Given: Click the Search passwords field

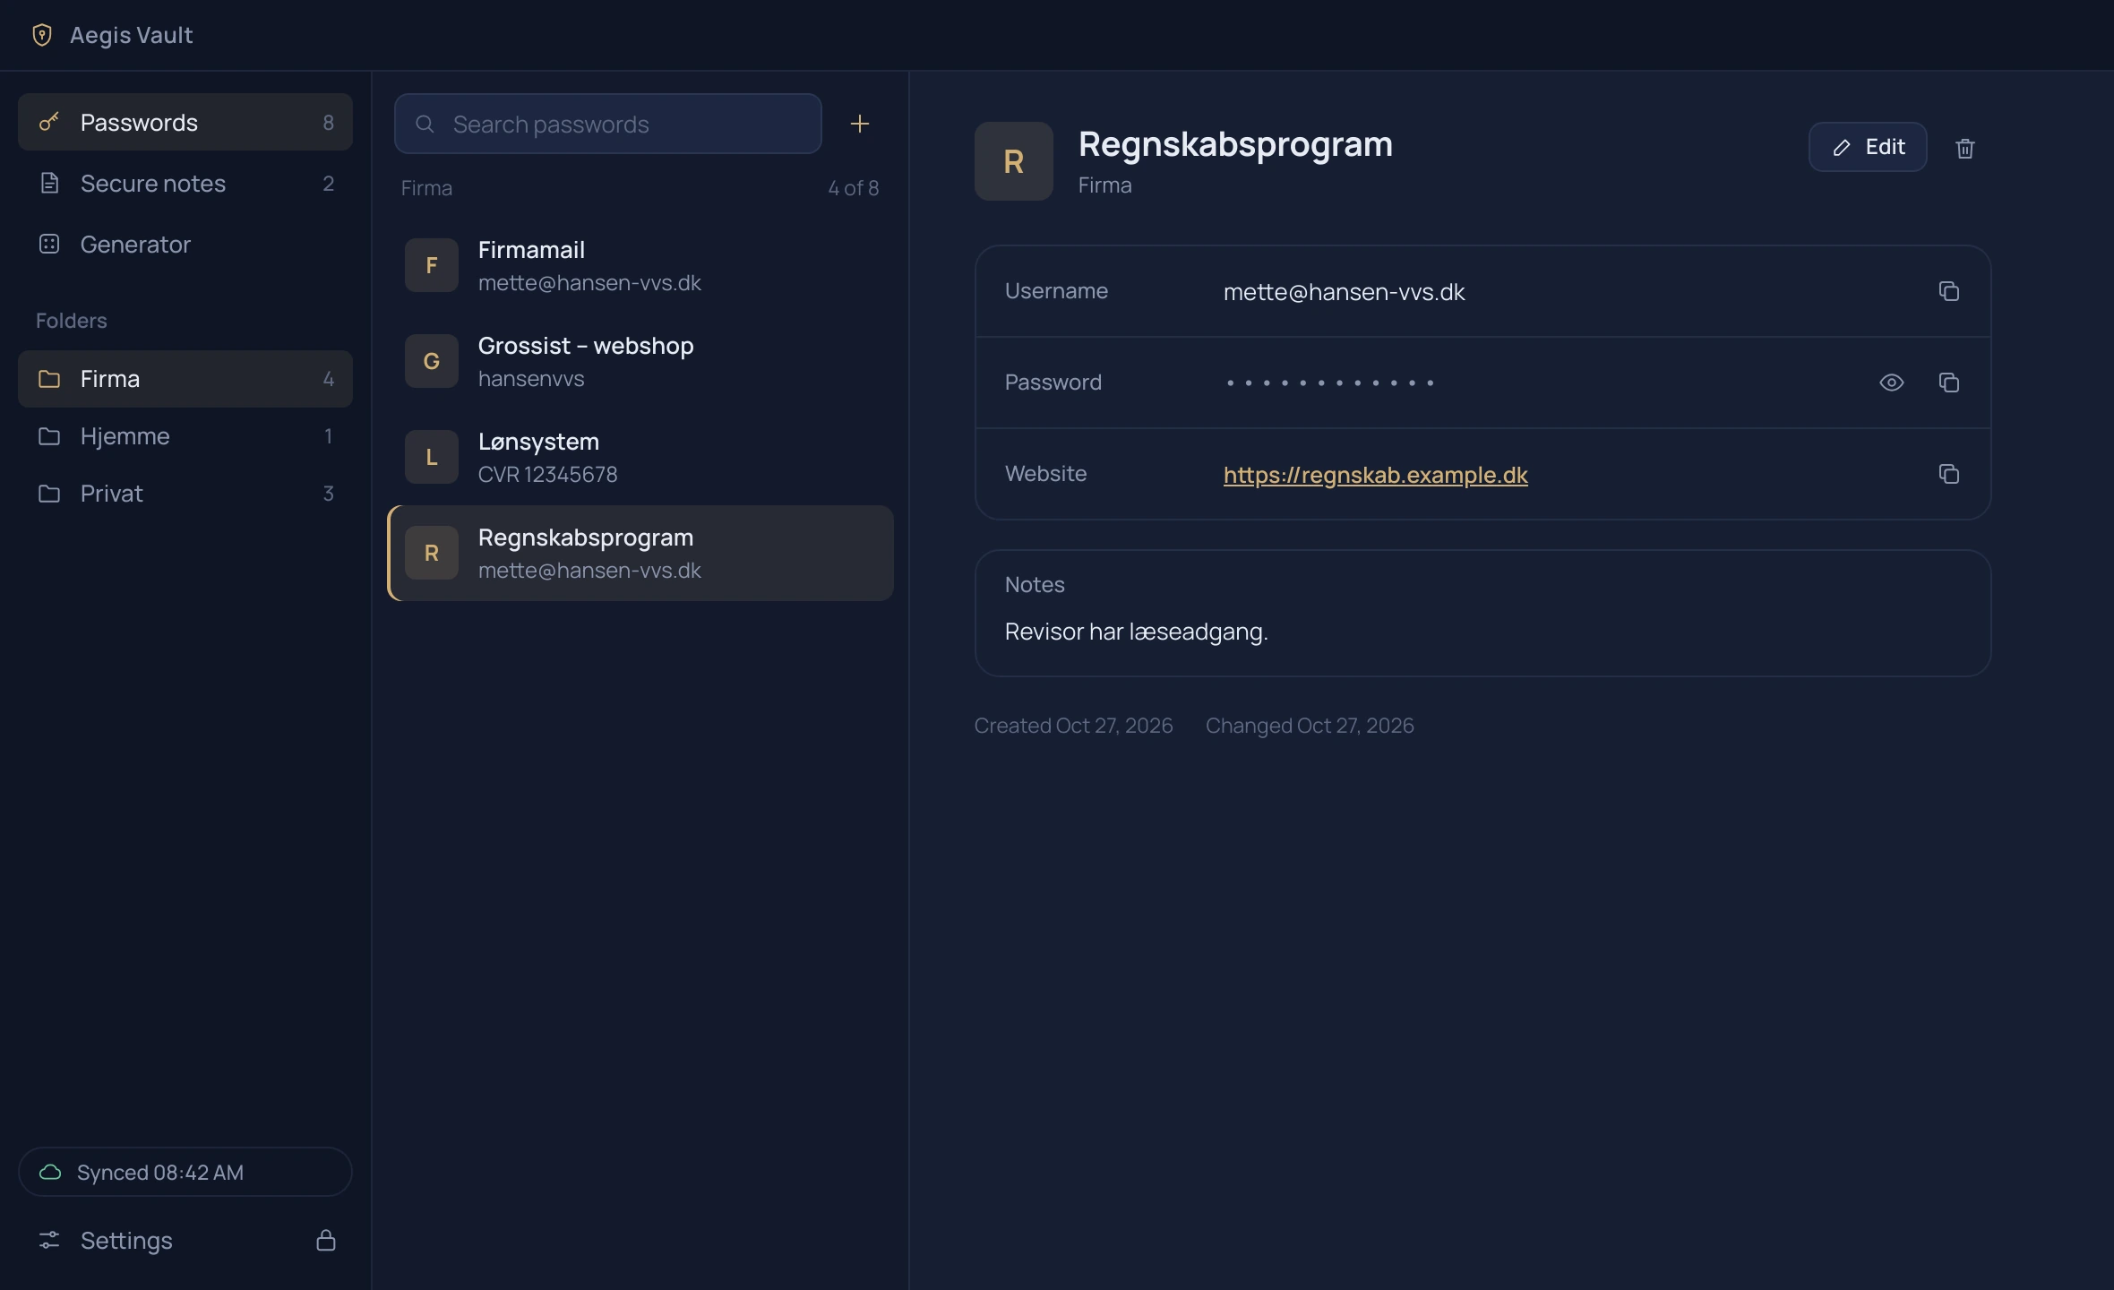Looking at the screenshot, I should 608,124.
